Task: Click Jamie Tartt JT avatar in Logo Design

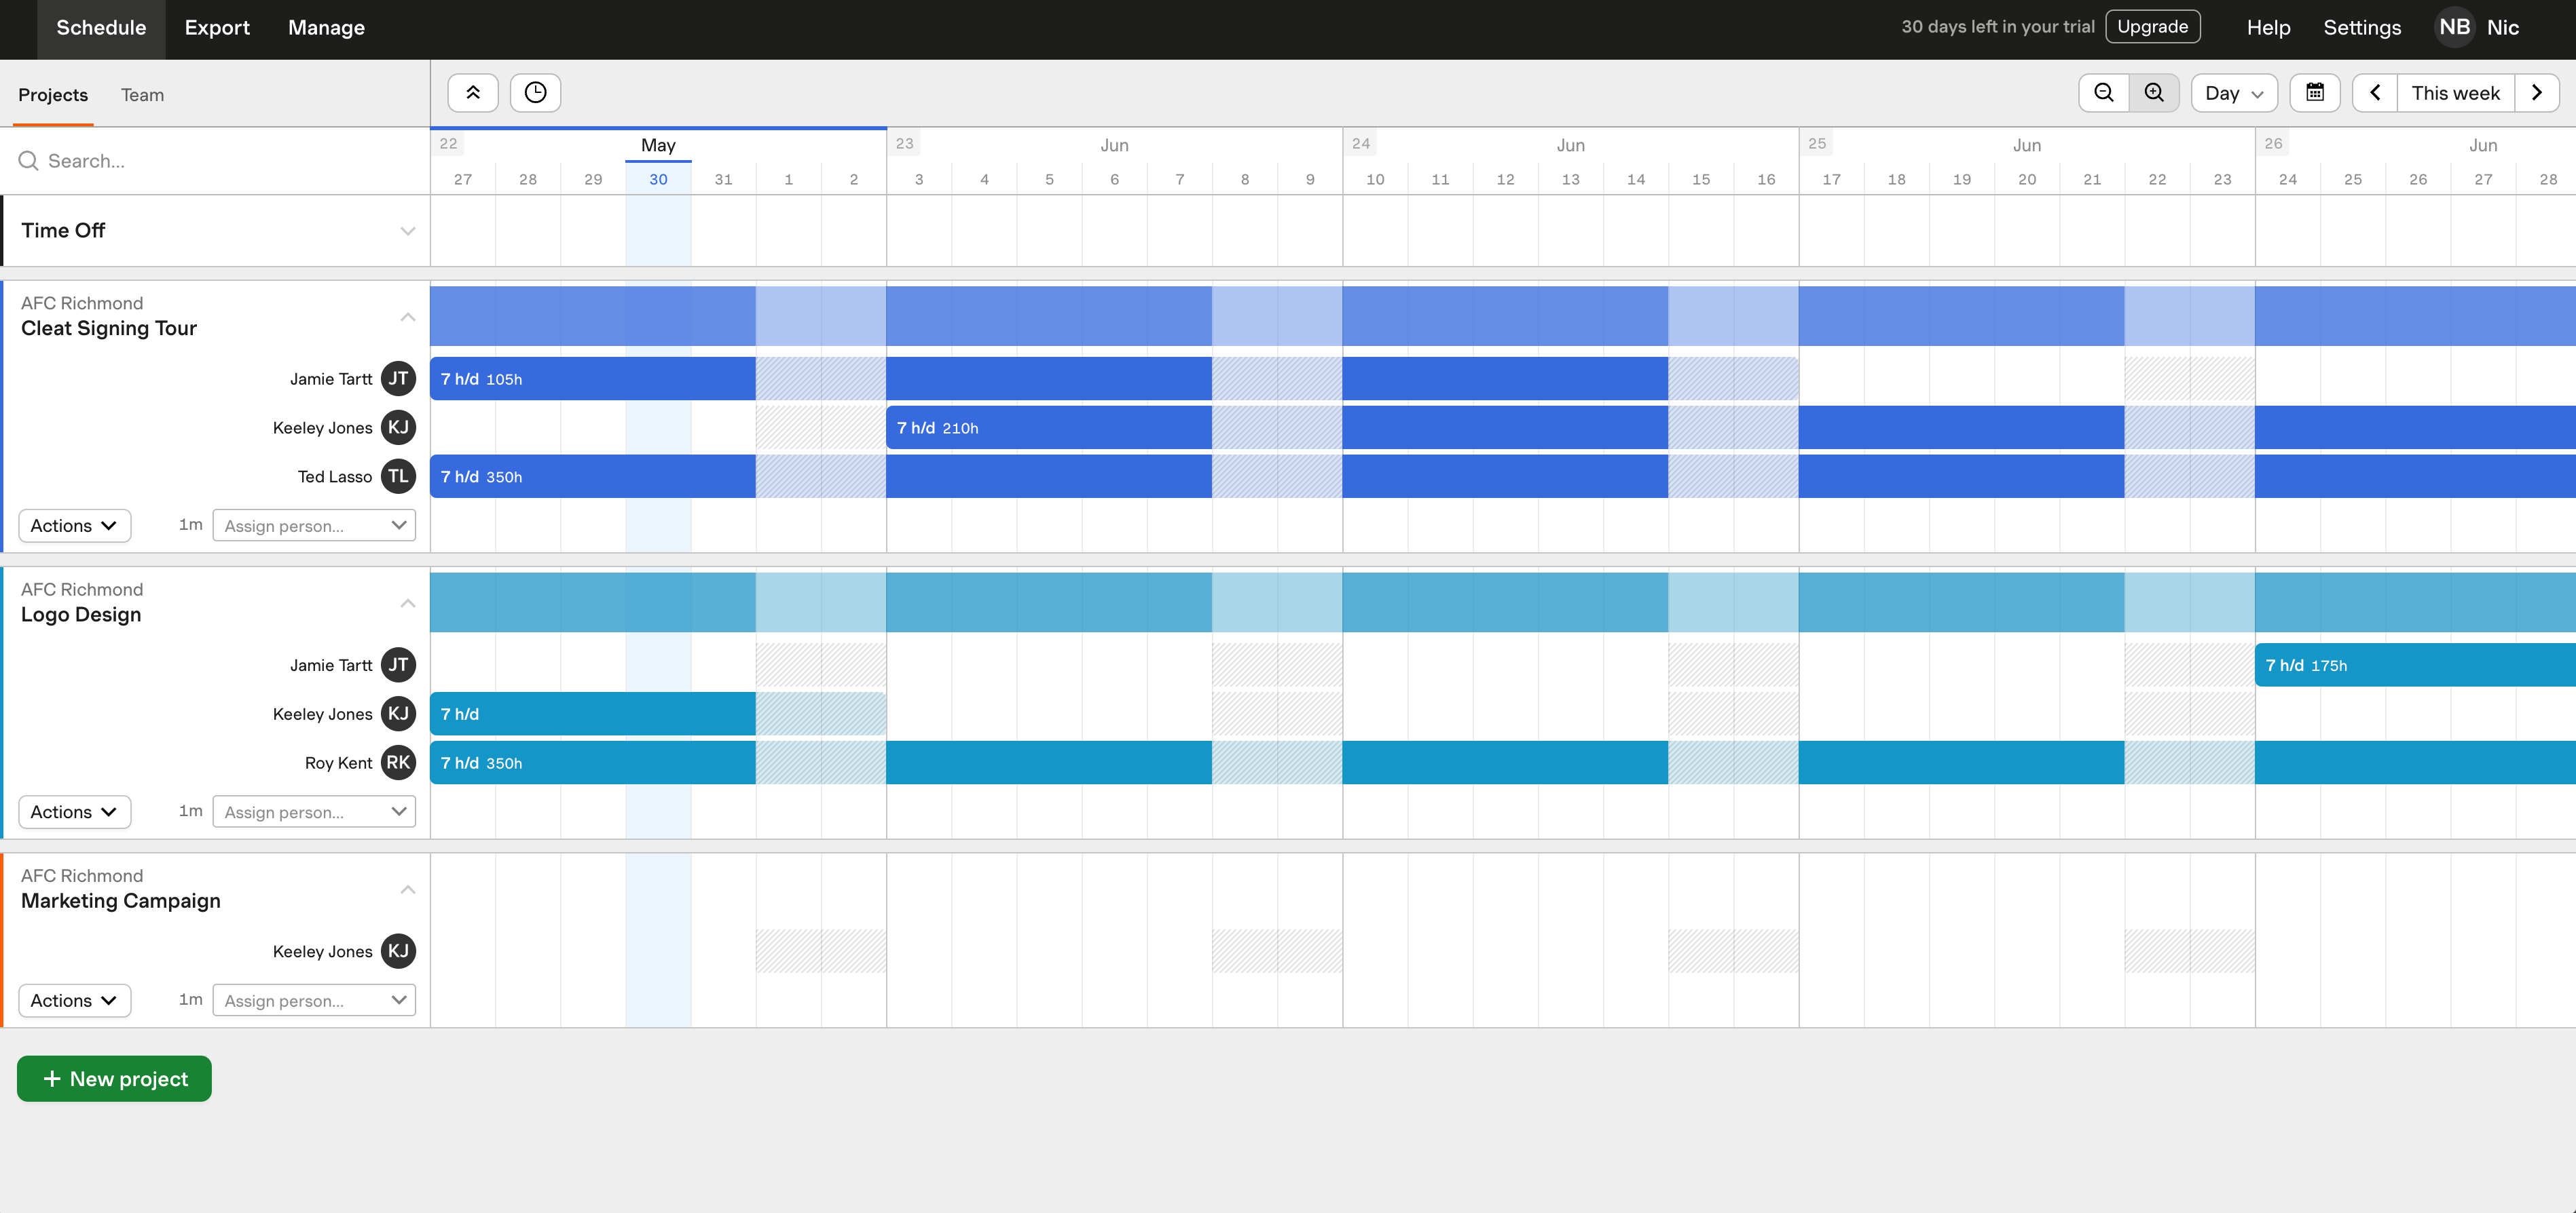Action: [398, 666]
